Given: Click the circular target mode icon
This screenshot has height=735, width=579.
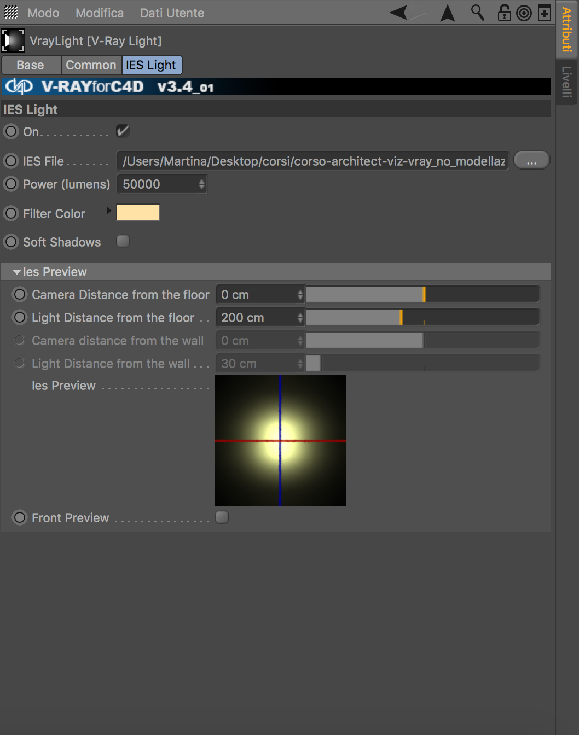Looking at the screenshot, I should 524,13.
